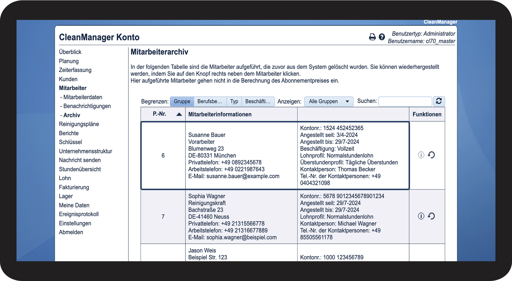Show info for Susanne Bauer
512x281 pixels.
click(421, 155)
